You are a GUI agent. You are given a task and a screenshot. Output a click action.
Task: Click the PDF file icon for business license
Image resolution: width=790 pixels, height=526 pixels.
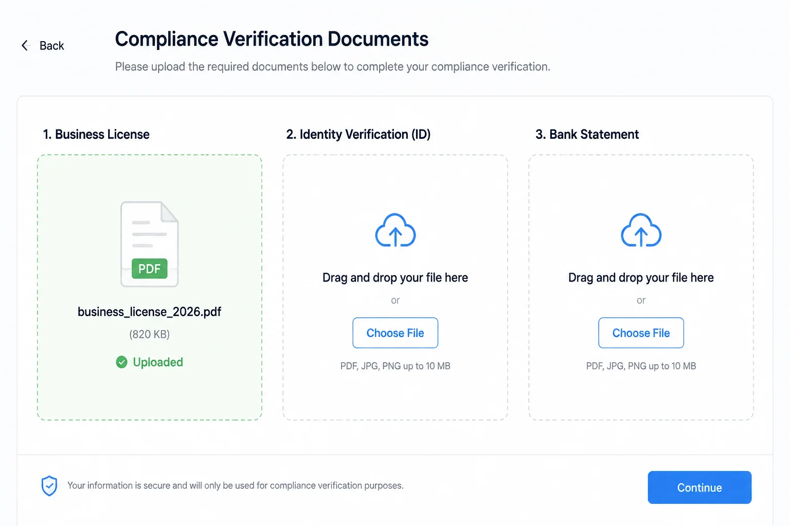click(x=150, y=244)
